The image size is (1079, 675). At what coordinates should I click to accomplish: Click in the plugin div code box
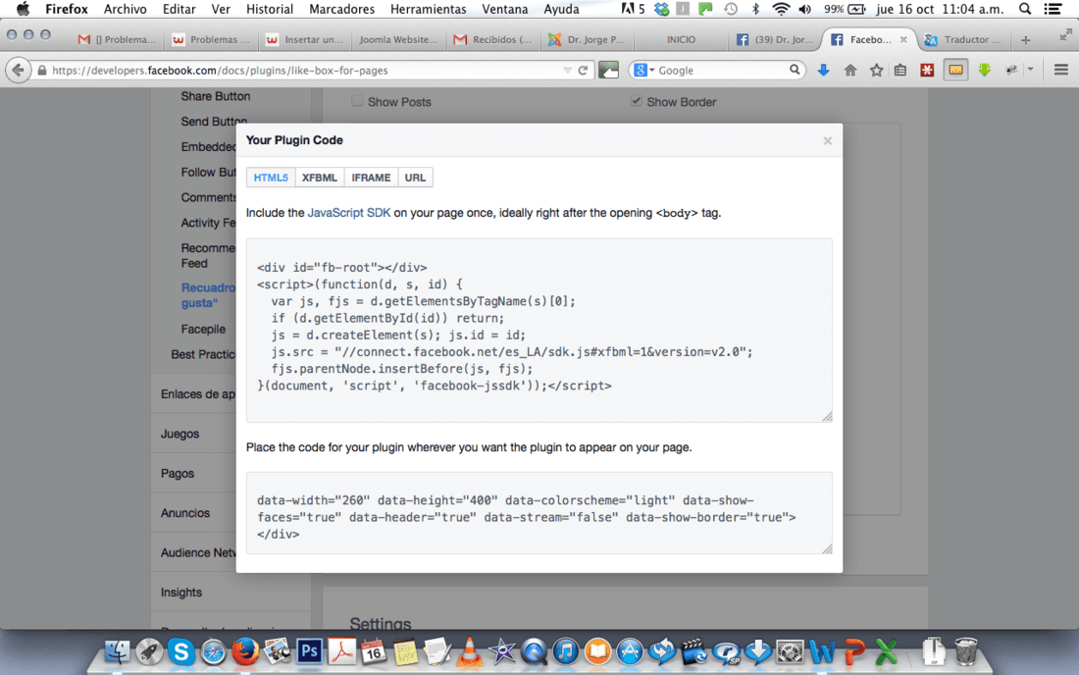pyautogui.click(x=539, y=512)
